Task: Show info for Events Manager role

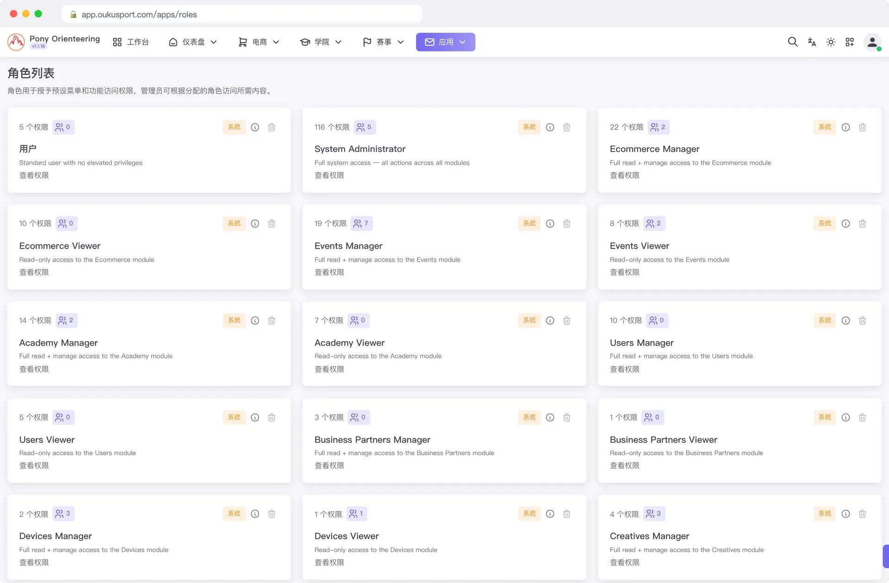Action: [550, 224]
